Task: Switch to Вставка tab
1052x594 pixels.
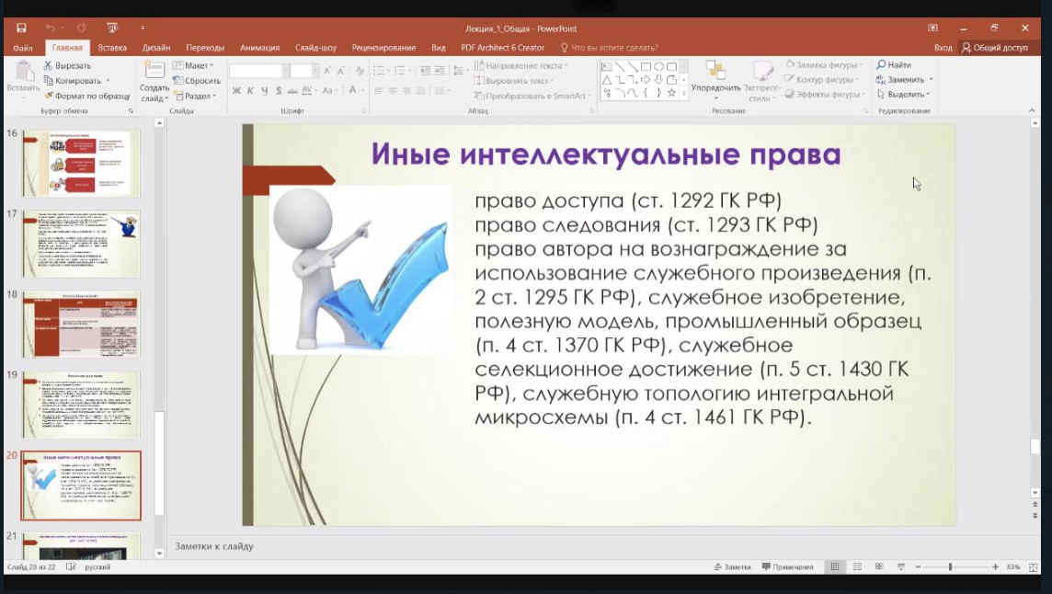Action: point(112,48)
